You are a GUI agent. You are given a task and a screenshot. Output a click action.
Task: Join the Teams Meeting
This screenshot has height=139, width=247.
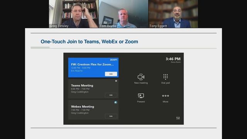[x=111, y=95]
